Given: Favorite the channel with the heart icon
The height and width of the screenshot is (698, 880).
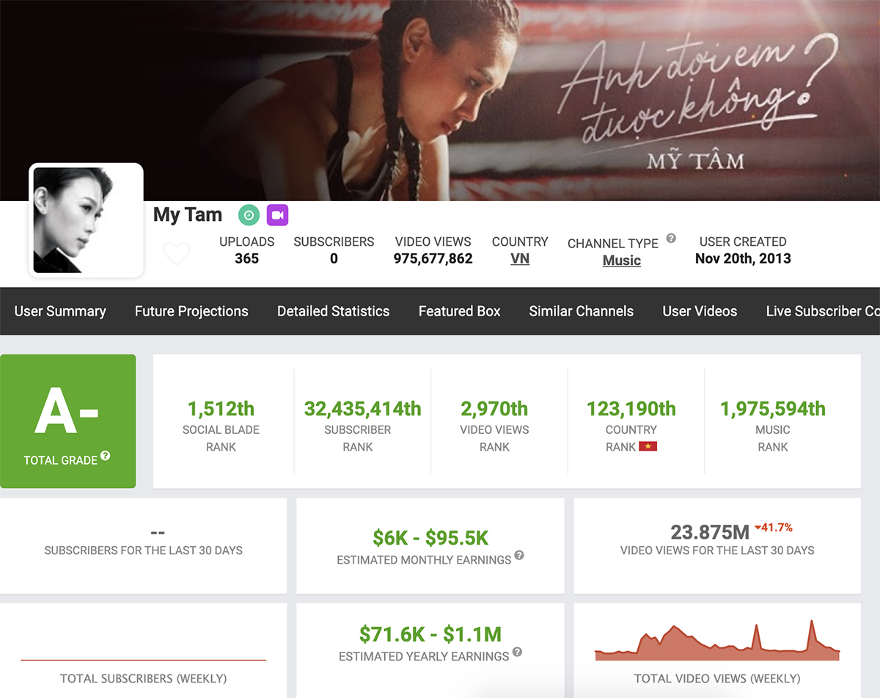Looking at the screenshot, I should tap(177, 255).
